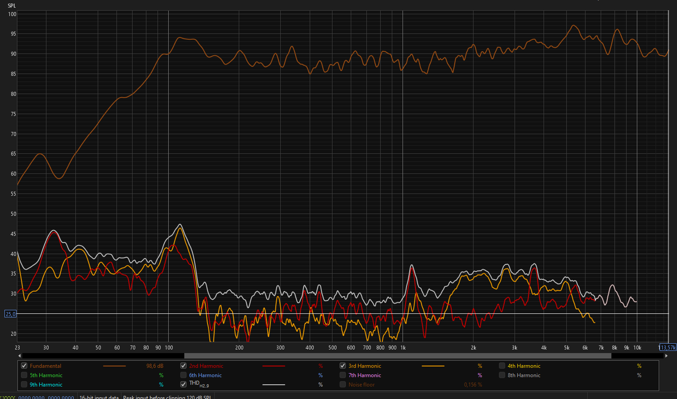Image resolution: width=677 pixels, height=399 pixels.
Task: Click the 2nd Harmonic label text
Action: pos(206,366)
